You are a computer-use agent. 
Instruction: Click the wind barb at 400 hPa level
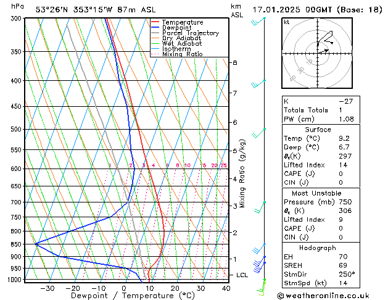click(x=258, y=83)
